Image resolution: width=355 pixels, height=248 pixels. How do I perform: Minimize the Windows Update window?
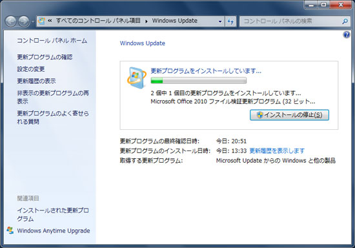tap(311, 5)
